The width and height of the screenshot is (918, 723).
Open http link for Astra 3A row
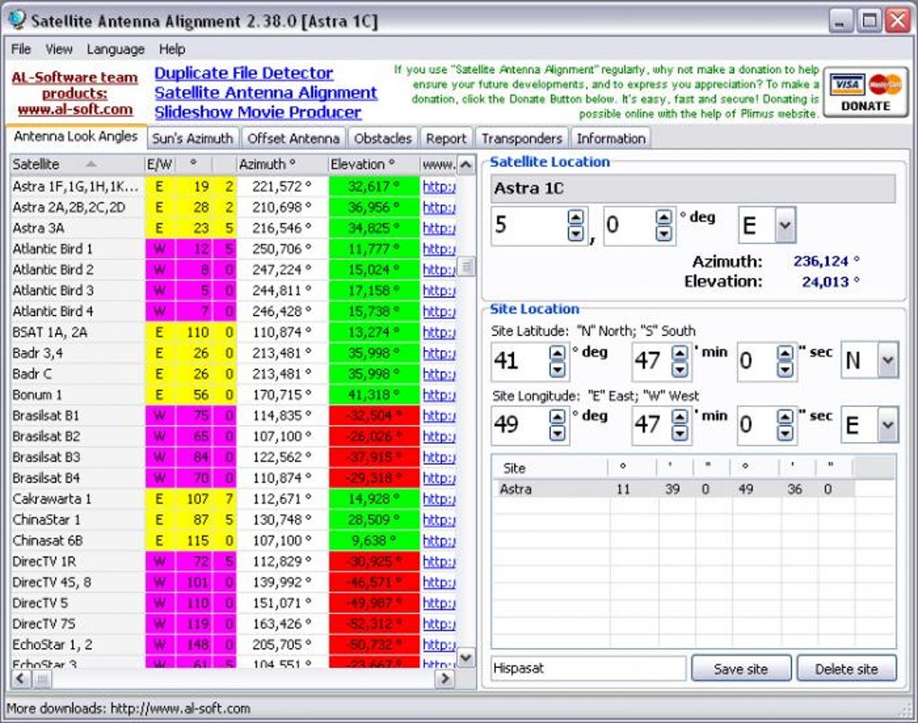(x=439, y=228)
